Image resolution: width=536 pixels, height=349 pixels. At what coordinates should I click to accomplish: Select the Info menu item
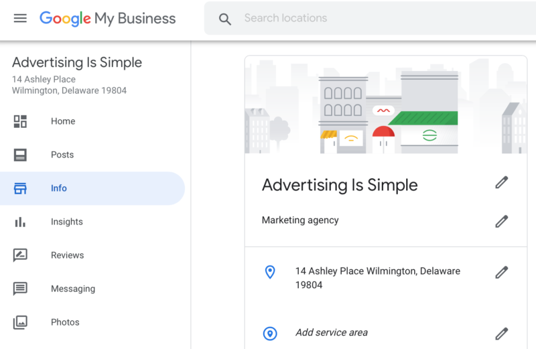[59, 188]
